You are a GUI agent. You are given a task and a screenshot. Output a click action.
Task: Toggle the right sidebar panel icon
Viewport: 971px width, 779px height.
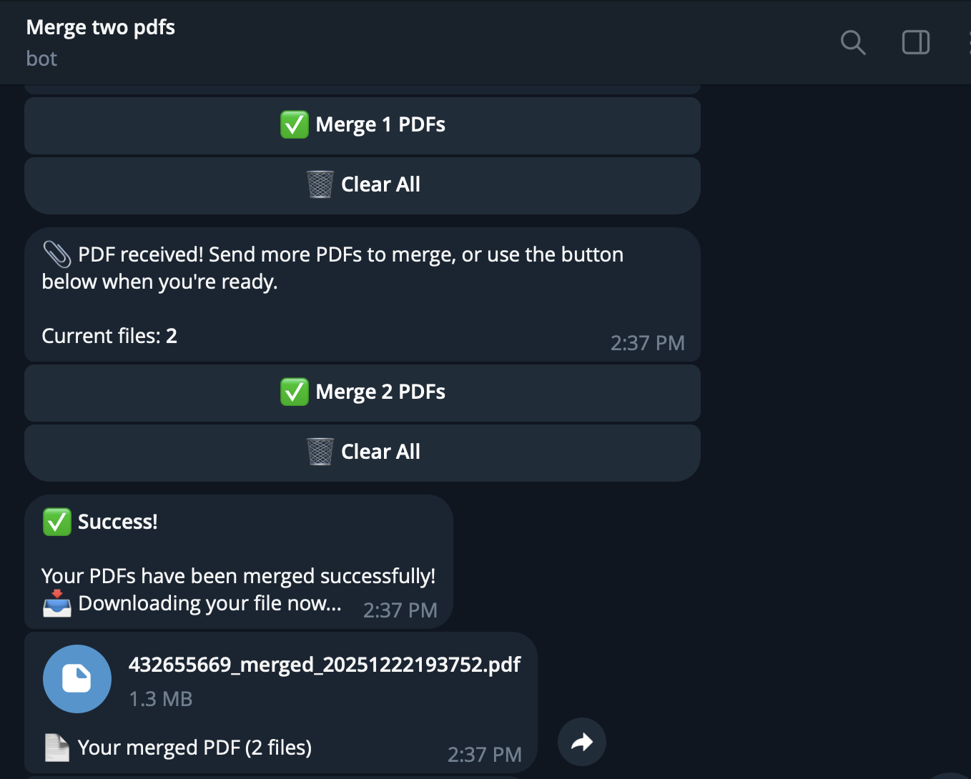pos(915,43)
